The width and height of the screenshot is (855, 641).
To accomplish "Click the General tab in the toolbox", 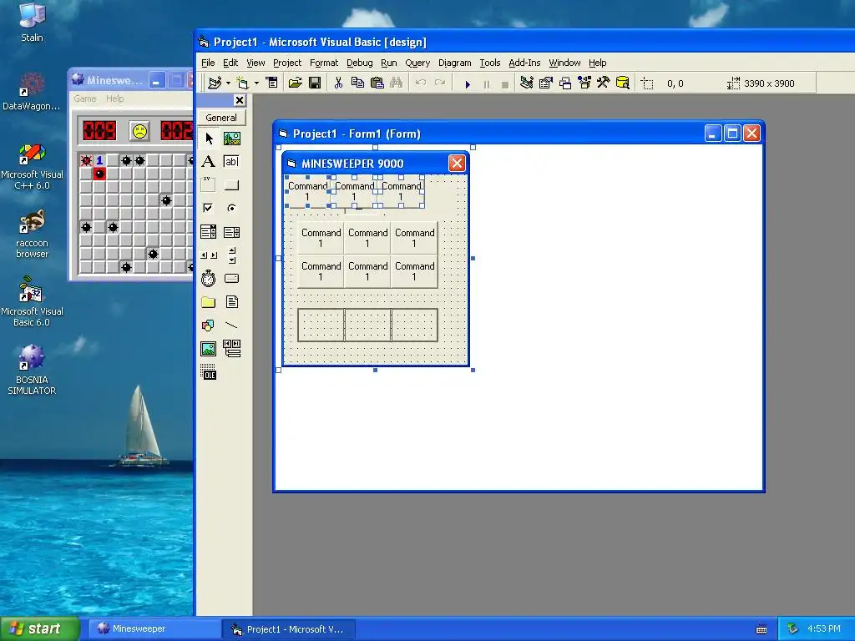I will [221, 118].
